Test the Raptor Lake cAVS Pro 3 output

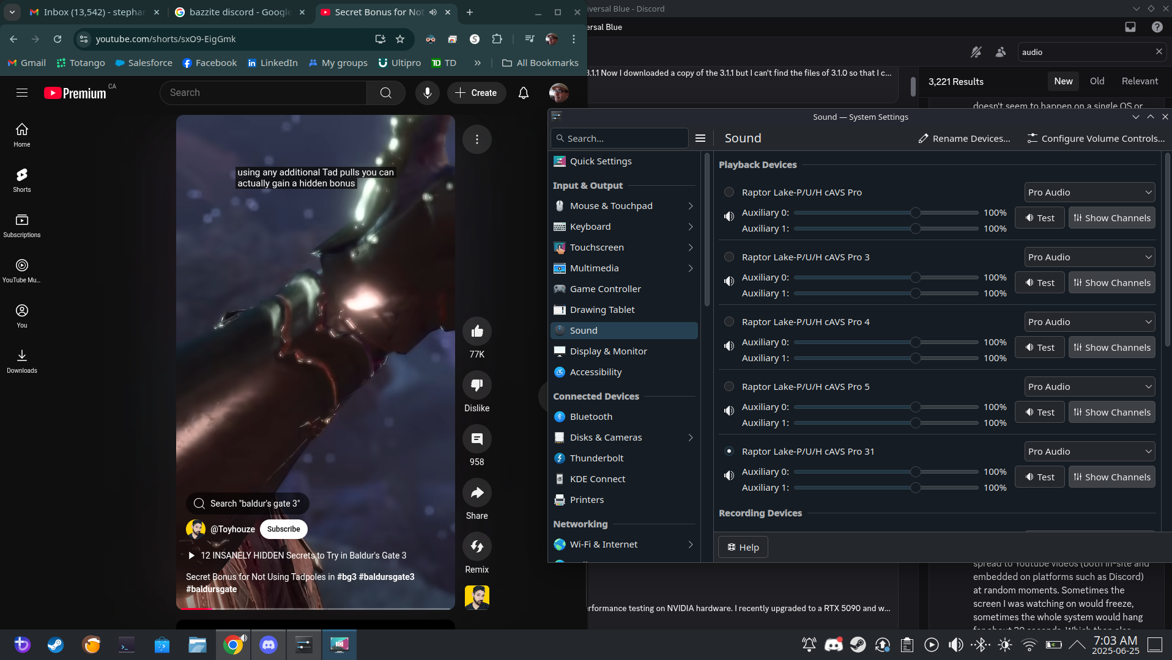pyautogui.click(x=1040, y=283)
